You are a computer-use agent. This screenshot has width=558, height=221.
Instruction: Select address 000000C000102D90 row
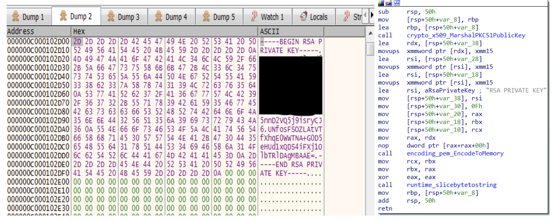click(38, 120)
